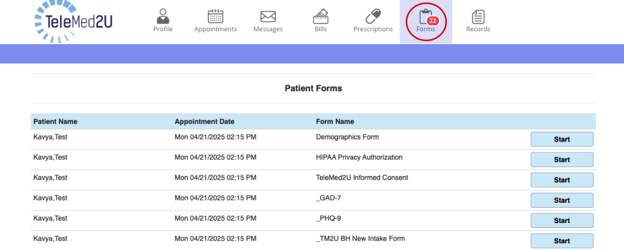Start the TeleMed2U Informed Consent form
624x250 pixels.
pos(562,180)
